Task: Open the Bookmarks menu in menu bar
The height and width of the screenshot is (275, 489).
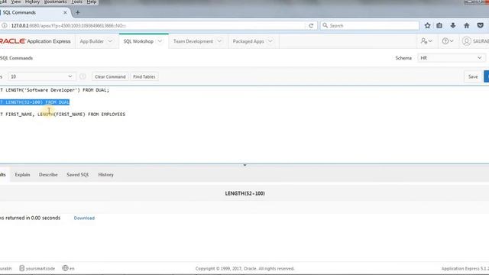Action: coord(56,2)
